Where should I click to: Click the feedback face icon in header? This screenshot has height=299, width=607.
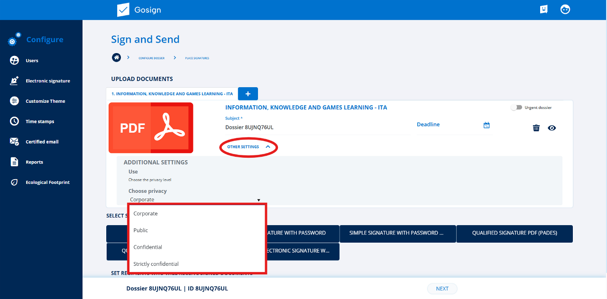(544, 9)
